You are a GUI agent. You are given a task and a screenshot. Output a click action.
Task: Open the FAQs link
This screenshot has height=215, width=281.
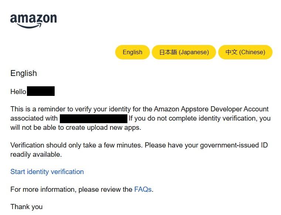(143, 190)
